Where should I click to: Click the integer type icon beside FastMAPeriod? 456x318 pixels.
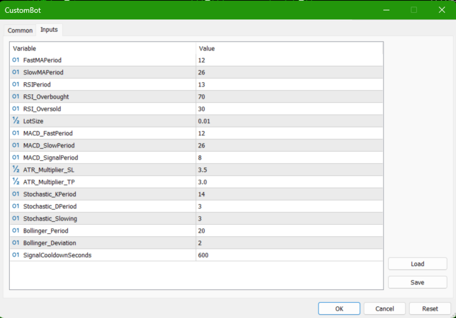pos(16,60)
